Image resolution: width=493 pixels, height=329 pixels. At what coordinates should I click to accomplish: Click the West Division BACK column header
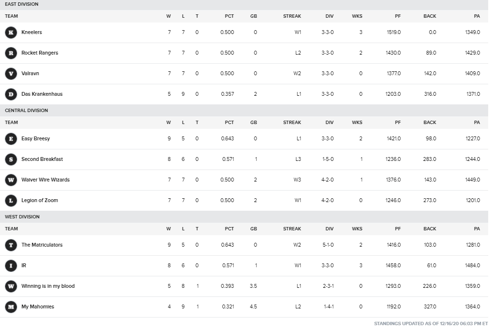click(430, 228)
